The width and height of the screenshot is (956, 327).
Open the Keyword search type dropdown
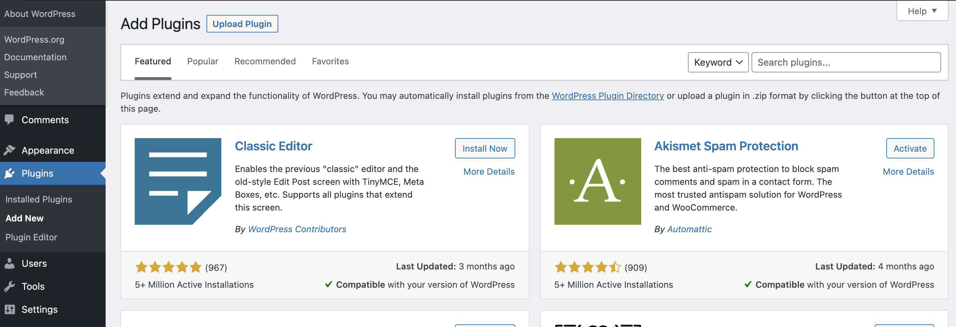click(x=718, y=62)
